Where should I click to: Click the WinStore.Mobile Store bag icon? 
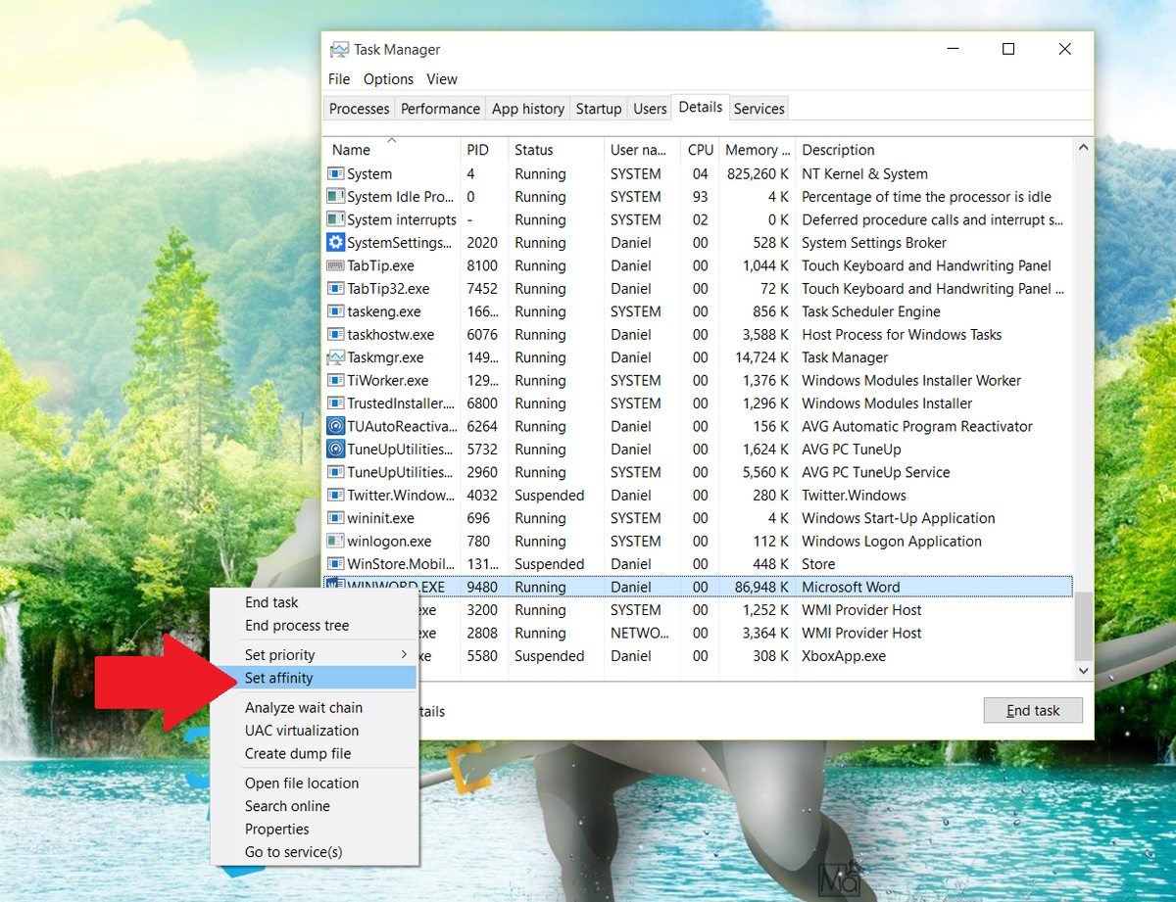coord(336,563)
